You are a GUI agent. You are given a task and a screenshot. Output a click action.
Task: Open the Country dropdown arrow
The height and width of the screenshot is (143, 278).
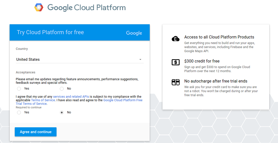140,59
